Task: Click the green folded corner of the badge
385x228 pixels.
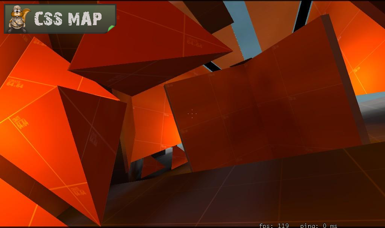Action: click(x=111, y=28)
